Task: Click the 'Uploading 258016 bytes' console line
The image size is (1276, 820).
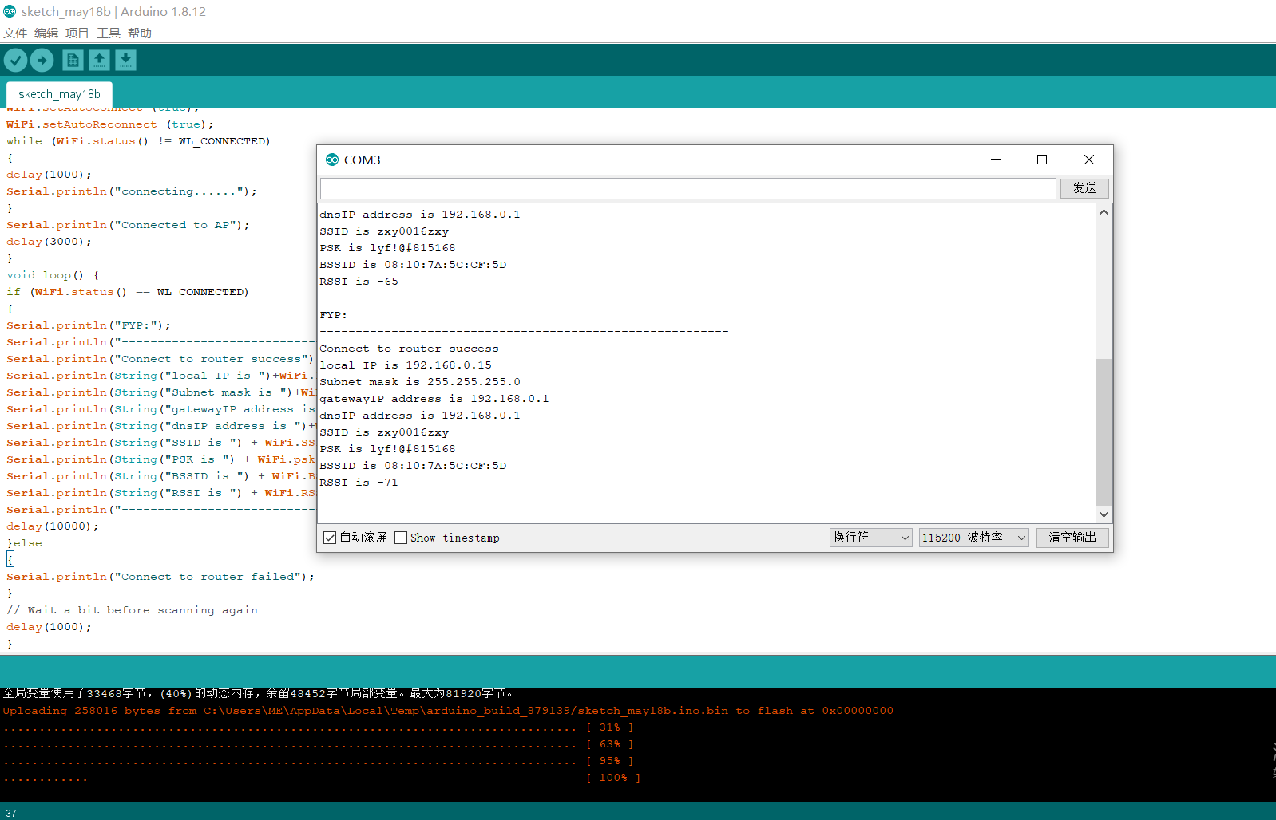Action: (x=448, y=711)
